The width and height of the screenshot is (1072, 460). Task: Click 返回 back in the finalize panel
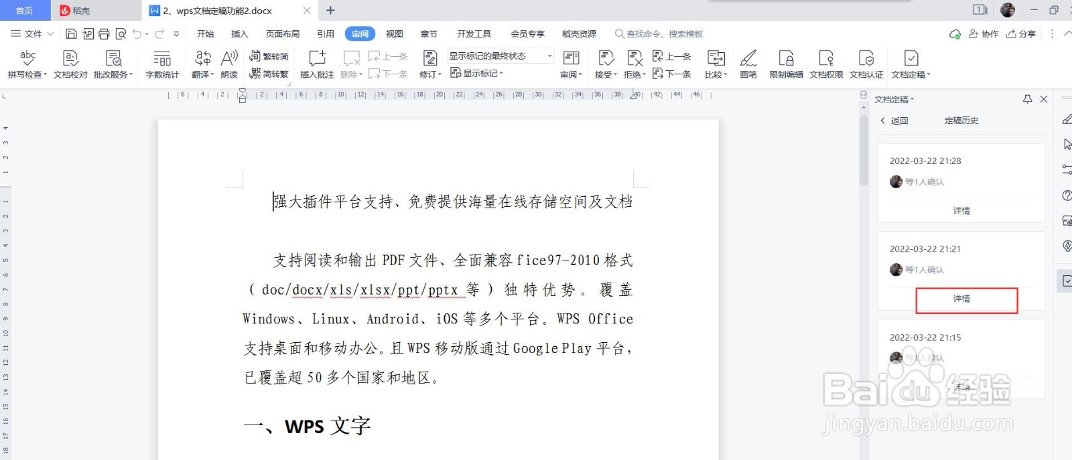pos(894,121)
